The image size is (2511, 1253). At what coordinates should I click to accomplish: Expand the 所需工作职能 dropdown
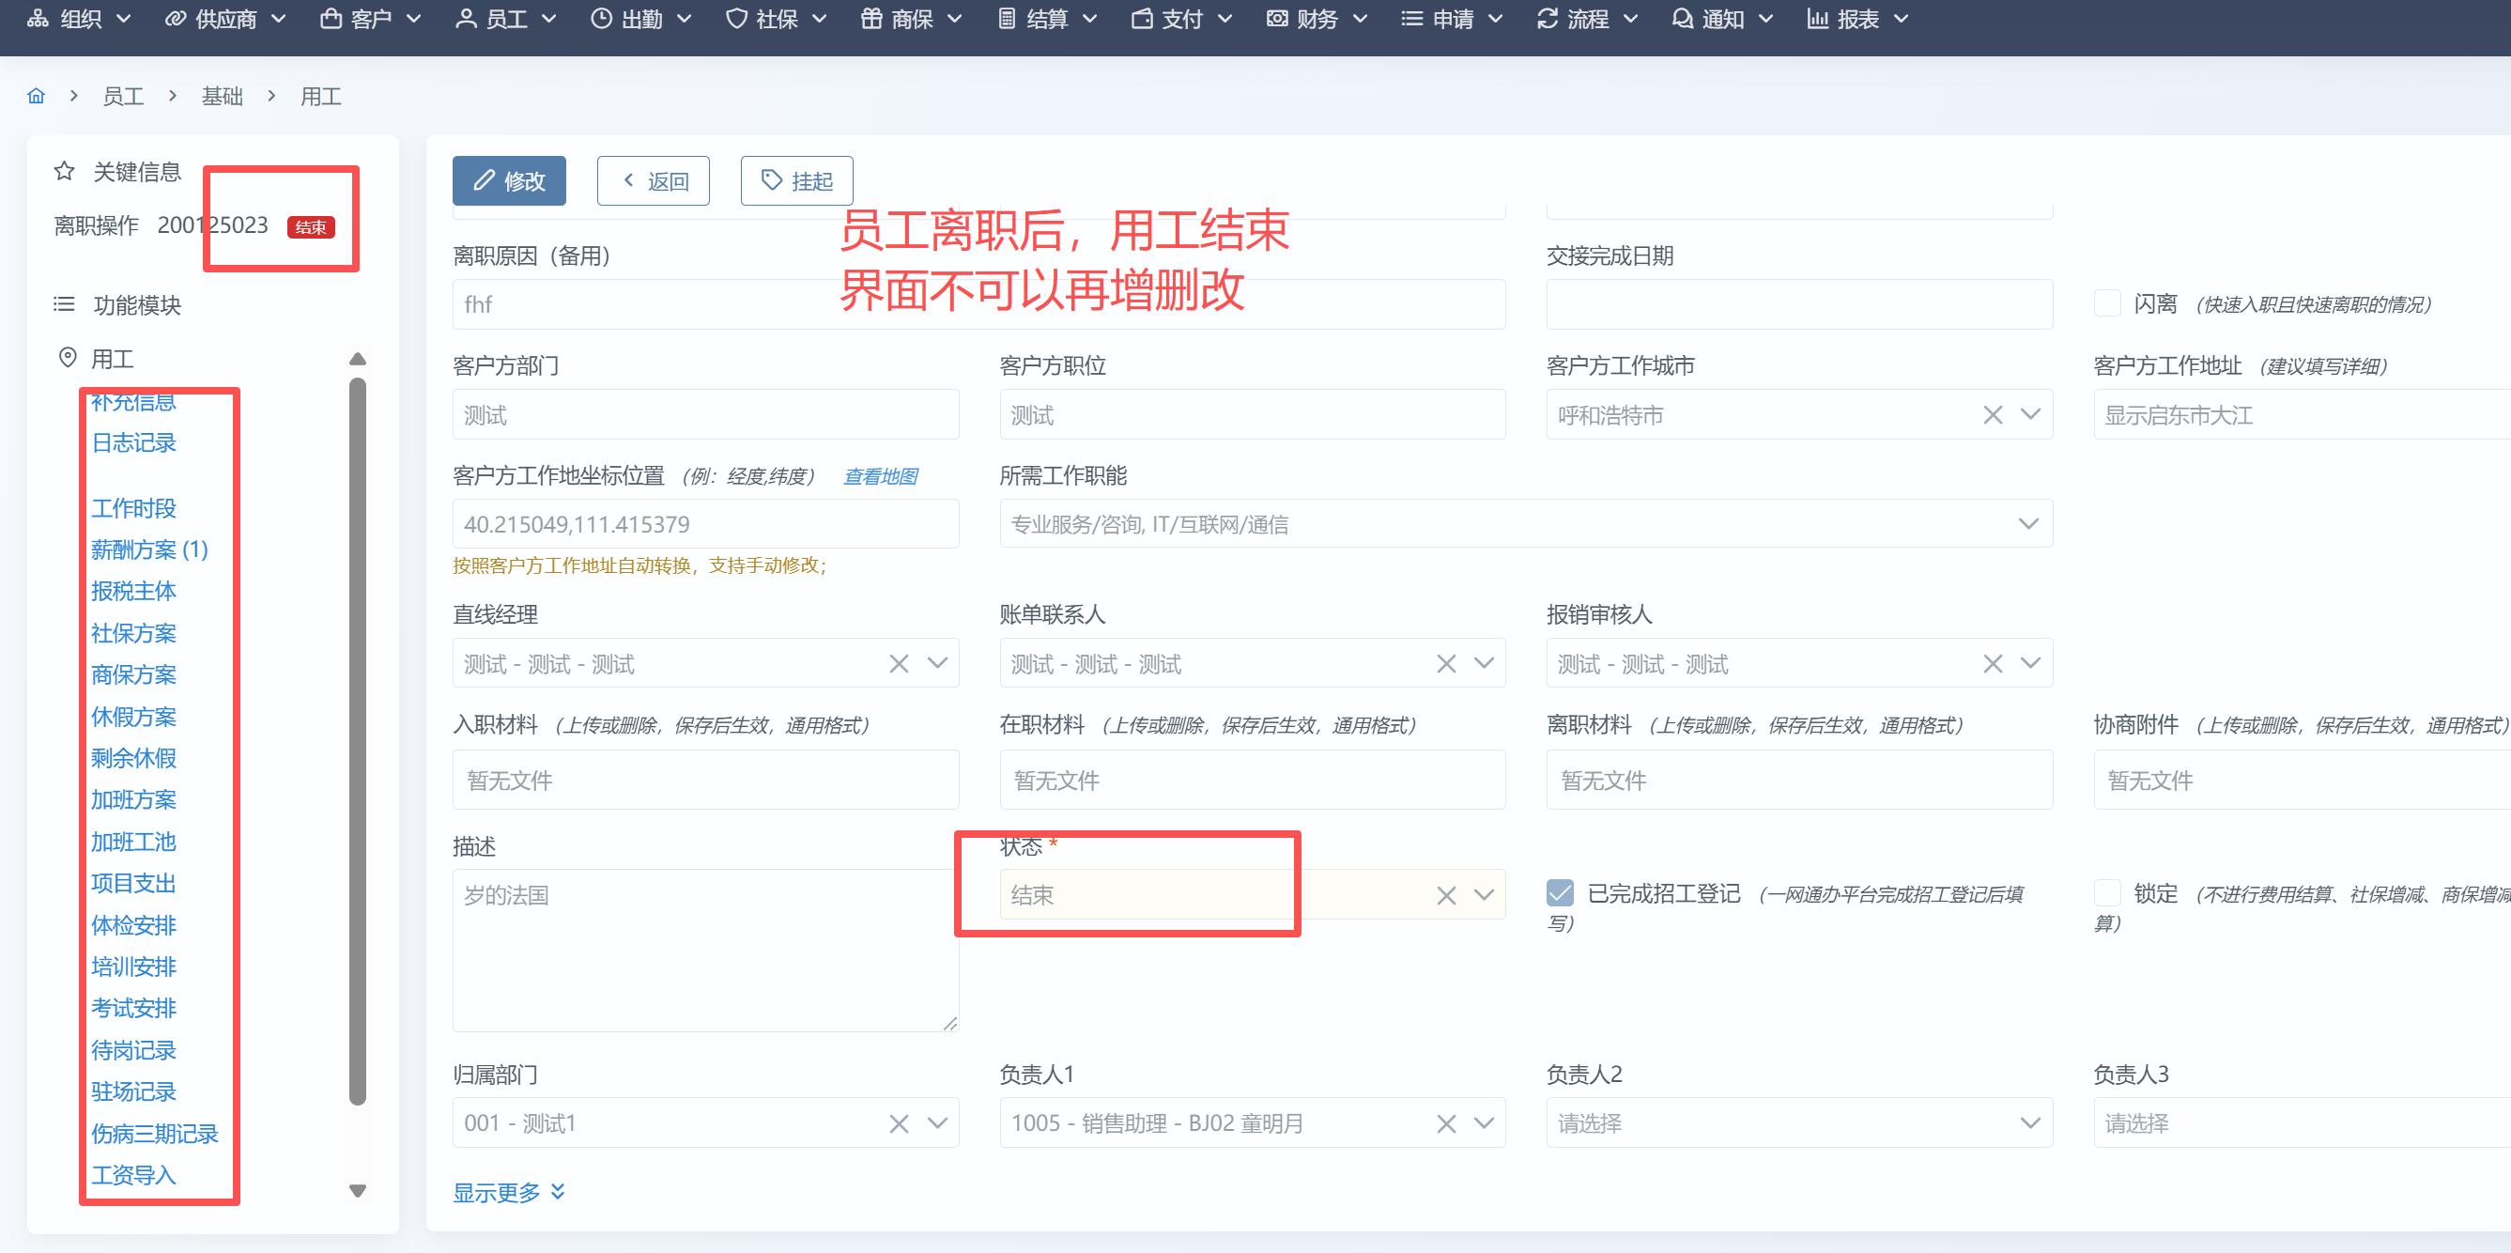click(x=2028, y=525)
